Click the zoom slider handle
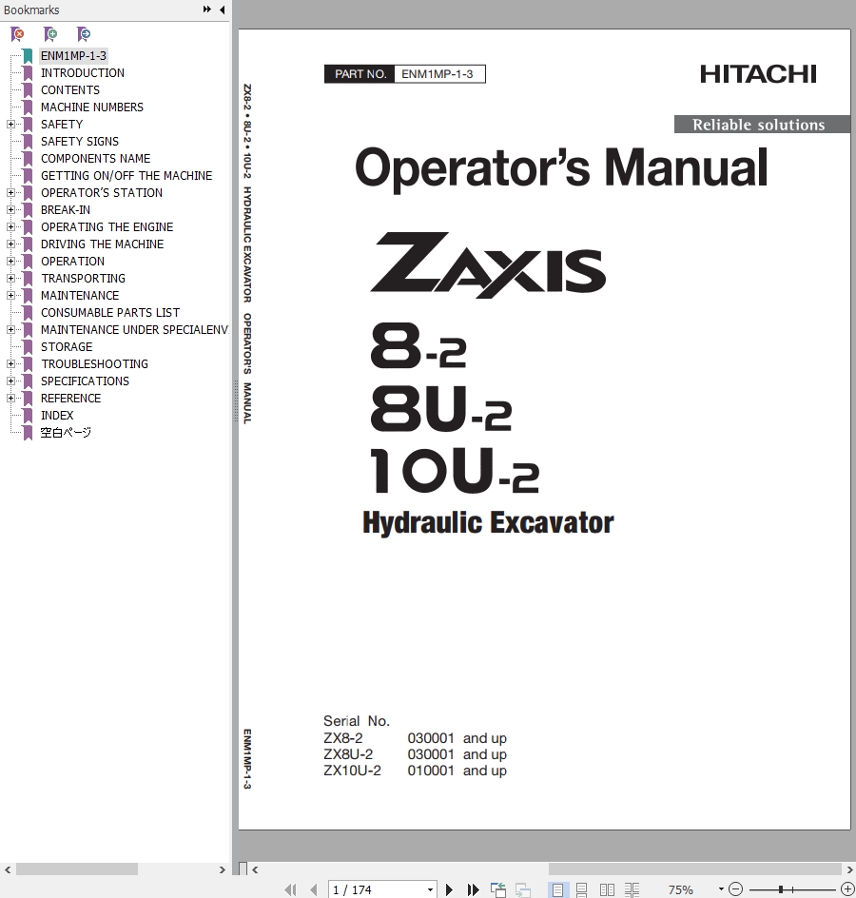856x898 pixels. [x=781, y=889]
